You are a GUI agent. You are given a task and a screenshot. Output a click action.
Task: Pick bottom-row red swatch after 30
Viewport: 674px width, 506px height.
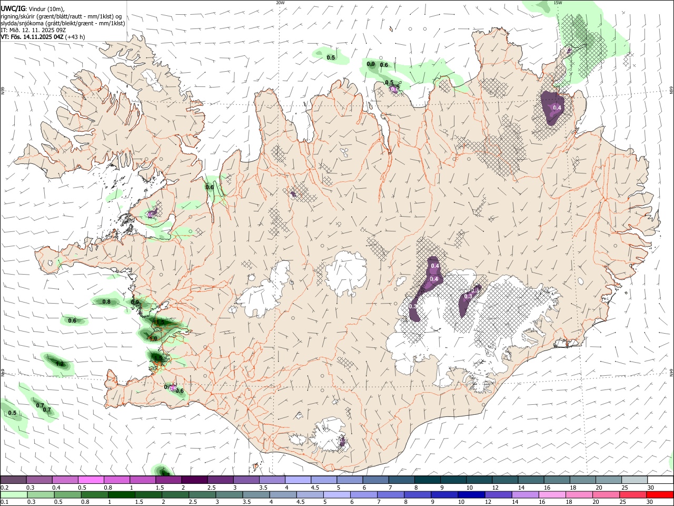[660, 494]
